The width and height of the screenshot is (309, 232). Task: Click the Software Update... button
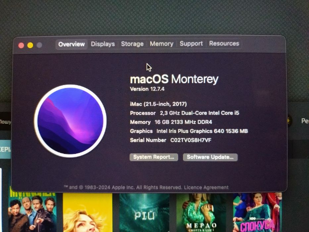210,157
